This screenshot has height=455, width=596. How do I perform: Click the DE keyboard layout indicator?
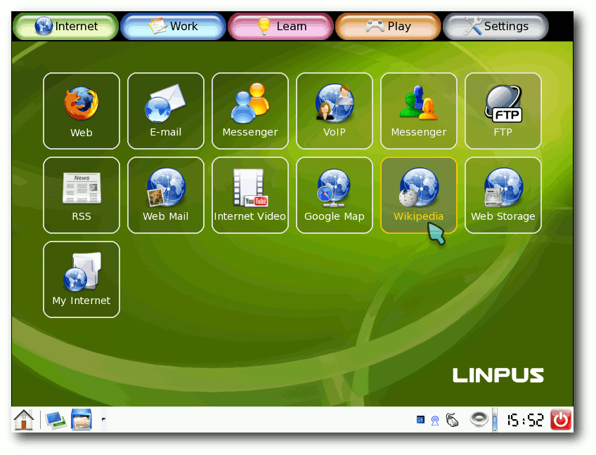coord(420,420)
